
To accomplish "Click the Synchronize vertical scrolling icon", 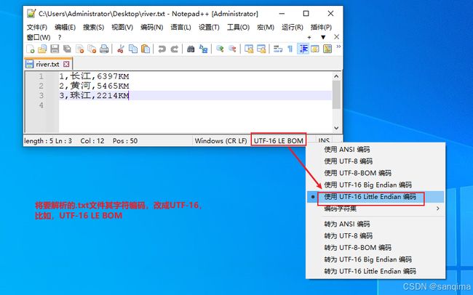I will click(249, 49).
